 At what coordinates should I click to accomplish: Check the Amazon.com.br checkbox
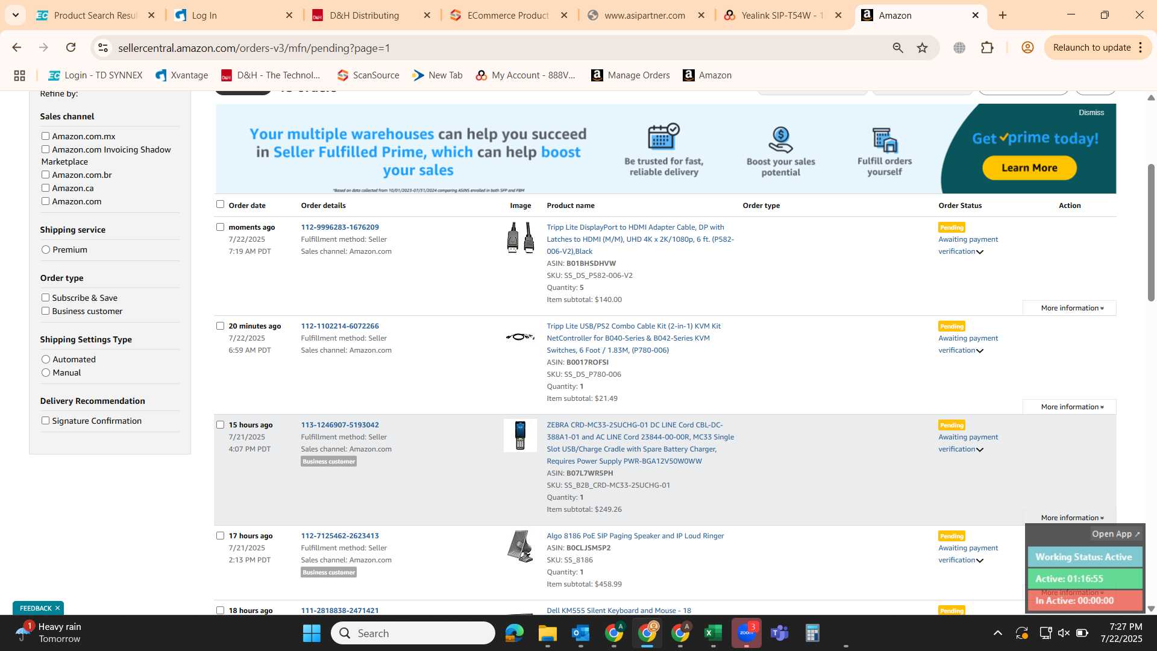[x=45, y=175]
